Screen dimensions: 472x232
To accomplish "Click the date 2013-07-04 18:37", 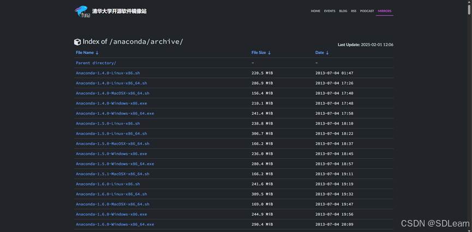I will (334, 144).
